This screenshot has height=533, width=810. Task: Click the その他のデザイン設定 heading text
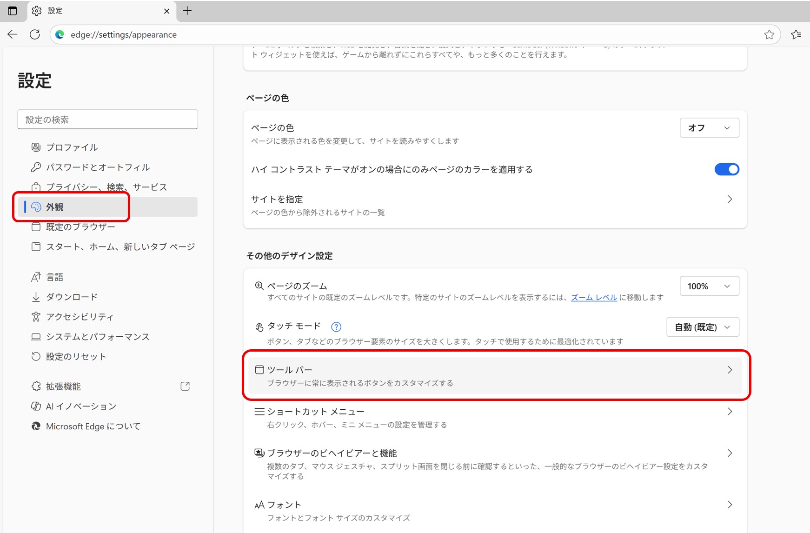click(289, 256)
